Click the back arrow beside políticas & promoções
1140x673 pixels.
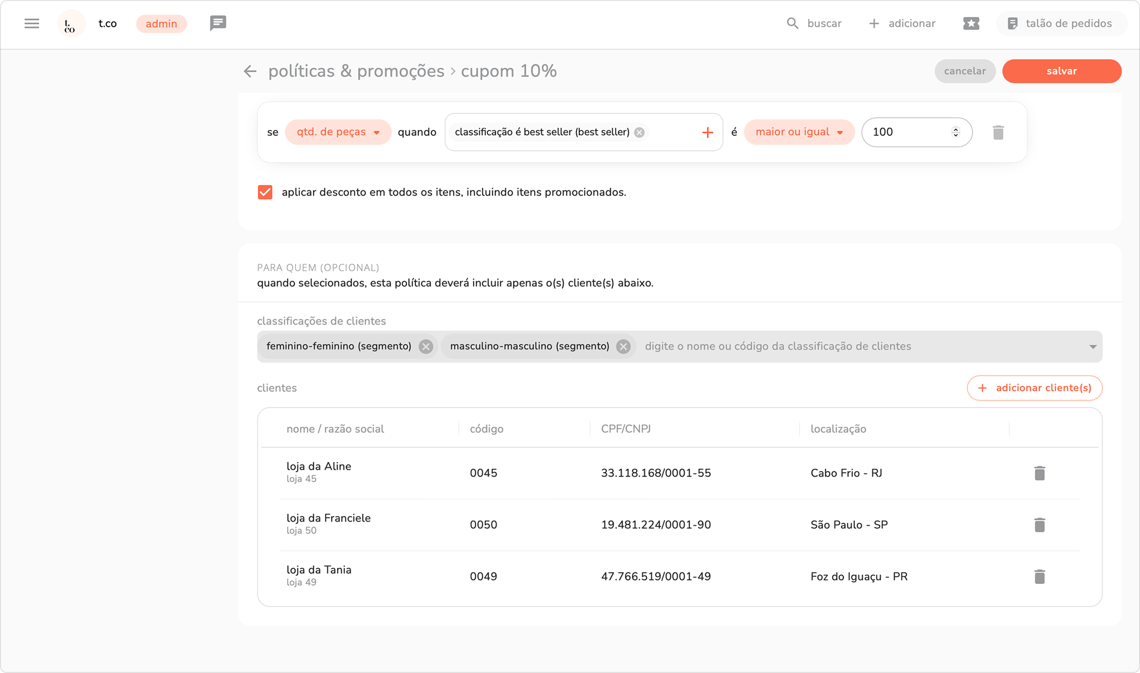click(250, 71)
